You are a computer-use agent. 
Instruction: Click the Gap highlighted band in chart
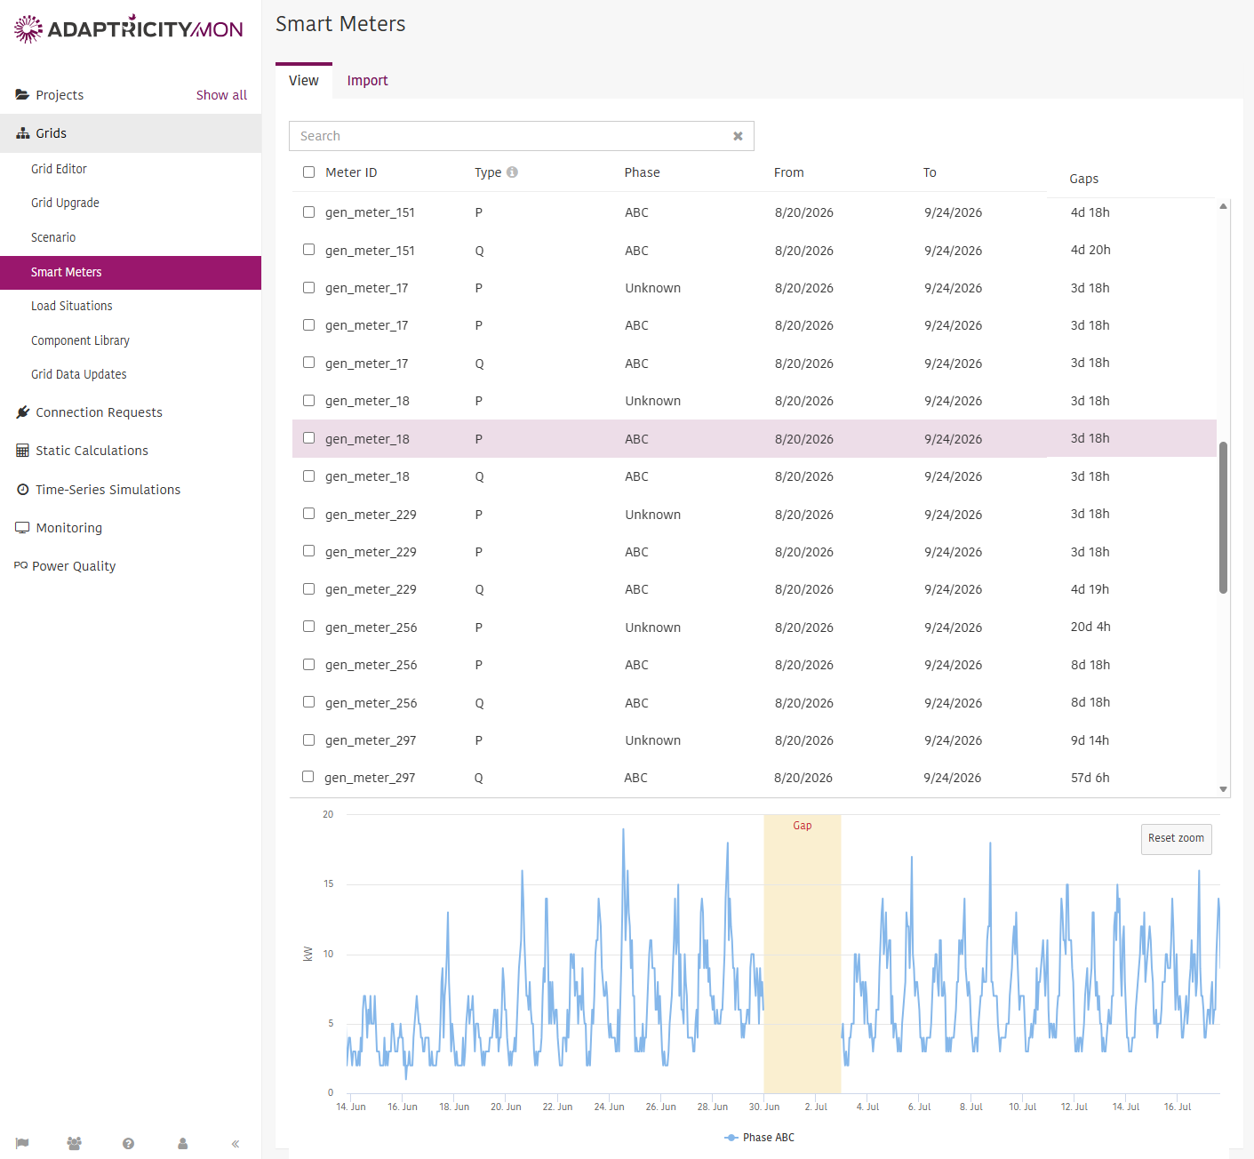tap(803, 954)
